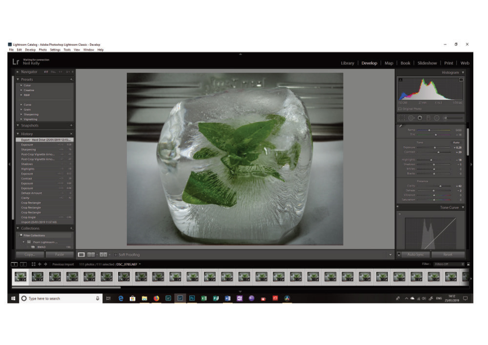Apply Auto tone adjustment

456,142
